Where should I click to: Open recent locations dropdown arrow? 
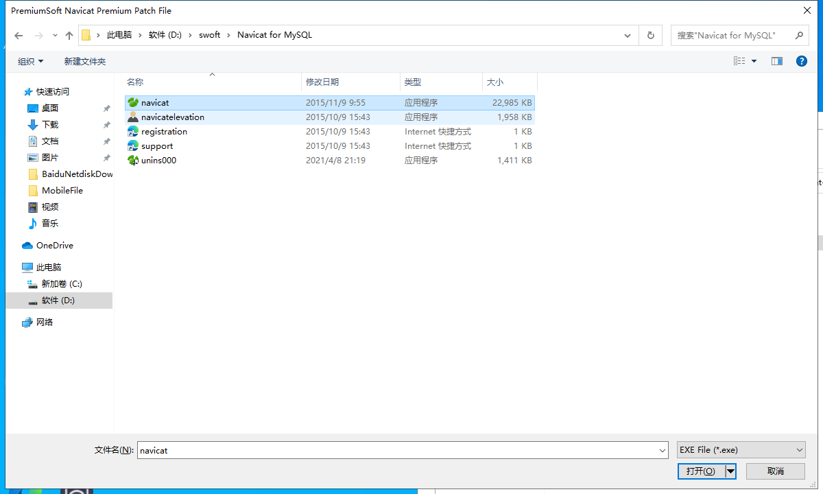coord(55,36)
